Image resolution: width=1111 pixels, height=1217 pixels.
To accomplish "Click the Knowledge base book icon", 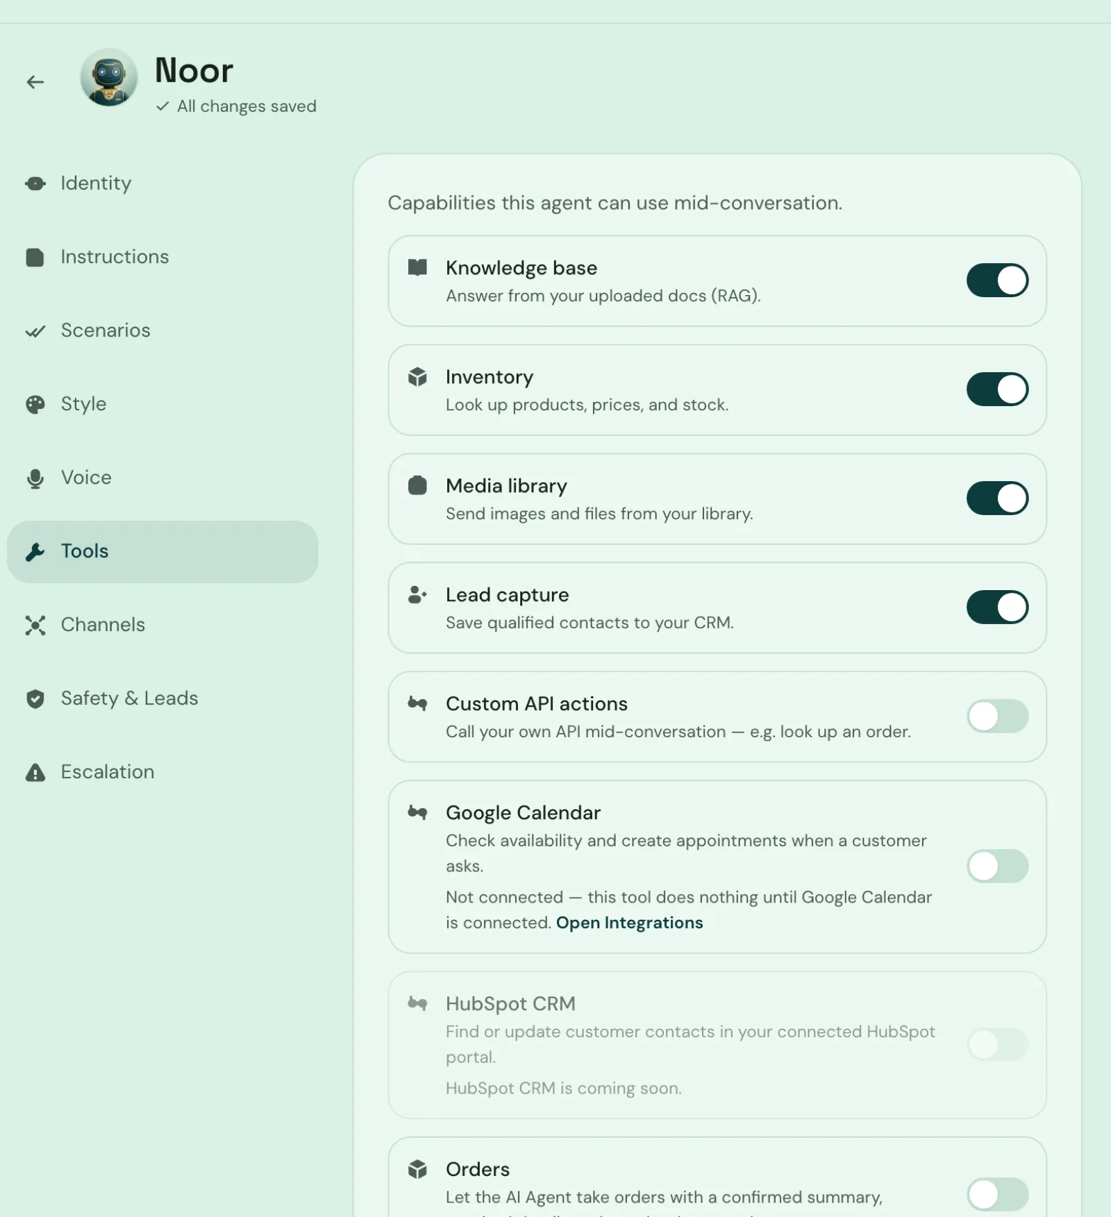I will [x=417, y=268].
